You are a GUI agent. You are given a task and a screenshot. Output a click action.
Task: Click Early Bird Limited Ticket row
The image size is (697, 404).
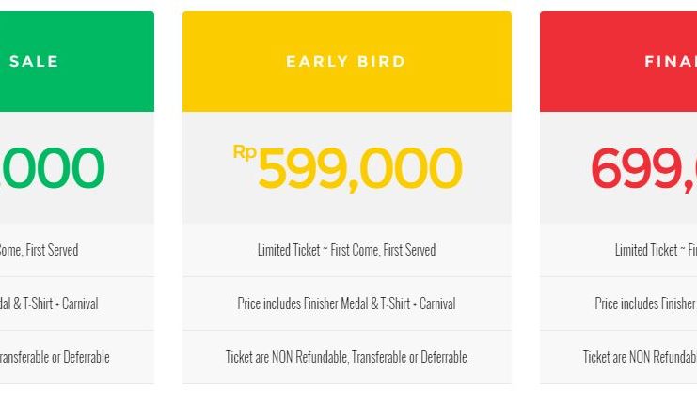(x=347, y=250)
